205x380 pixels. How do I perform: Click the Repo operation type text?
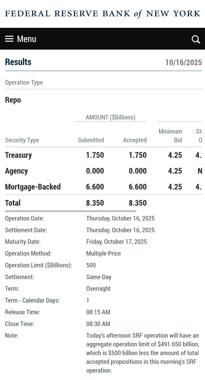coord(13,100)
